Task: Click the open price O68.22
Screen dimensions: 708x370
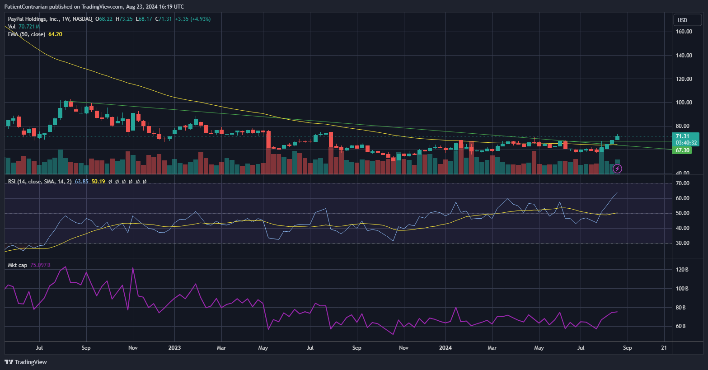Action: click(104, 19)
